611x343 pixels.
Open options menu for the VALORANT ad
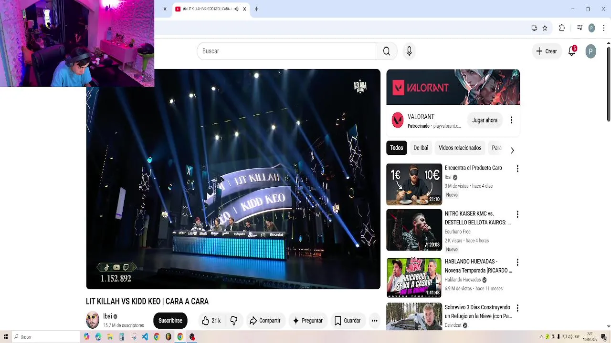(511, 120)
